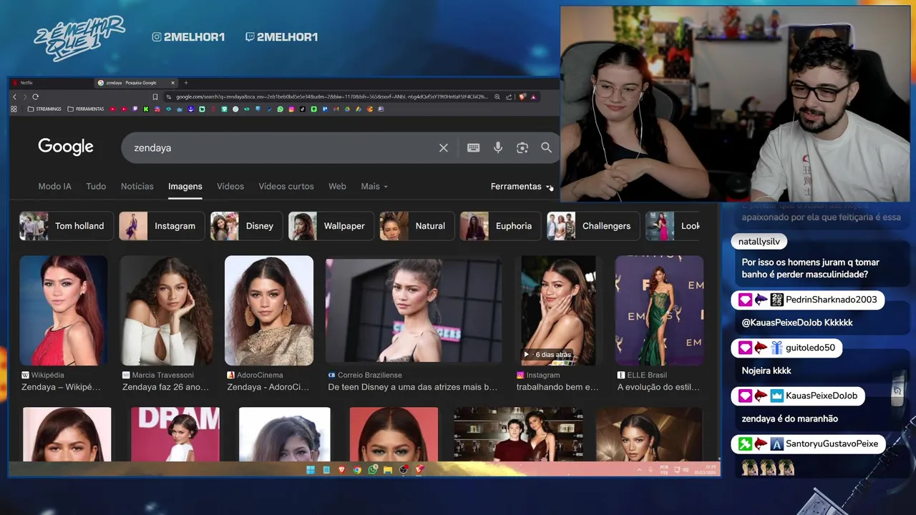Open the OBS icon in the taskbar
This screenshot has height=515, width=916.
point(404,470)
